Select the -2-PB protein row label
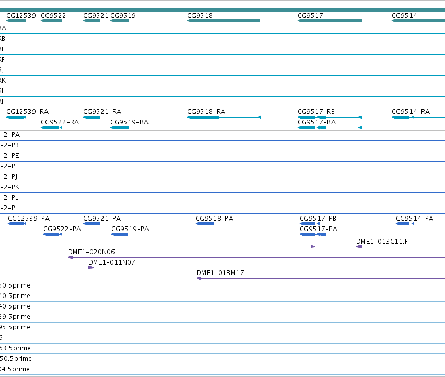 tap(9, 145)
